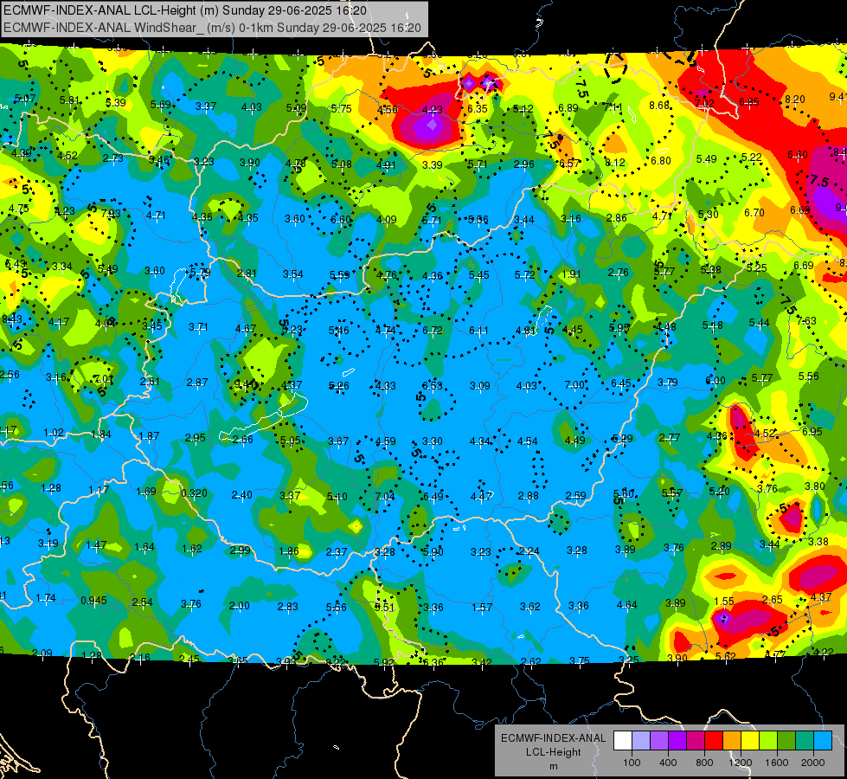Select the grid value '1.91'

pyautogui.click(x=572, y=274)
